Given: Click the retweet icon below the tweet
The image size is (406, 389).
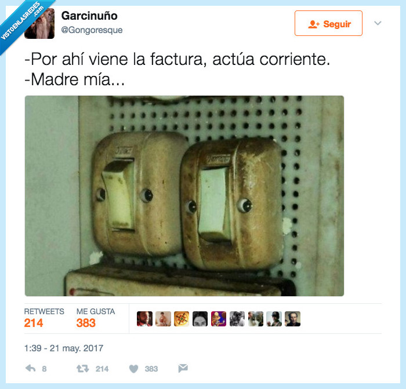Looking at the screenshot, I should pos(82,368).
